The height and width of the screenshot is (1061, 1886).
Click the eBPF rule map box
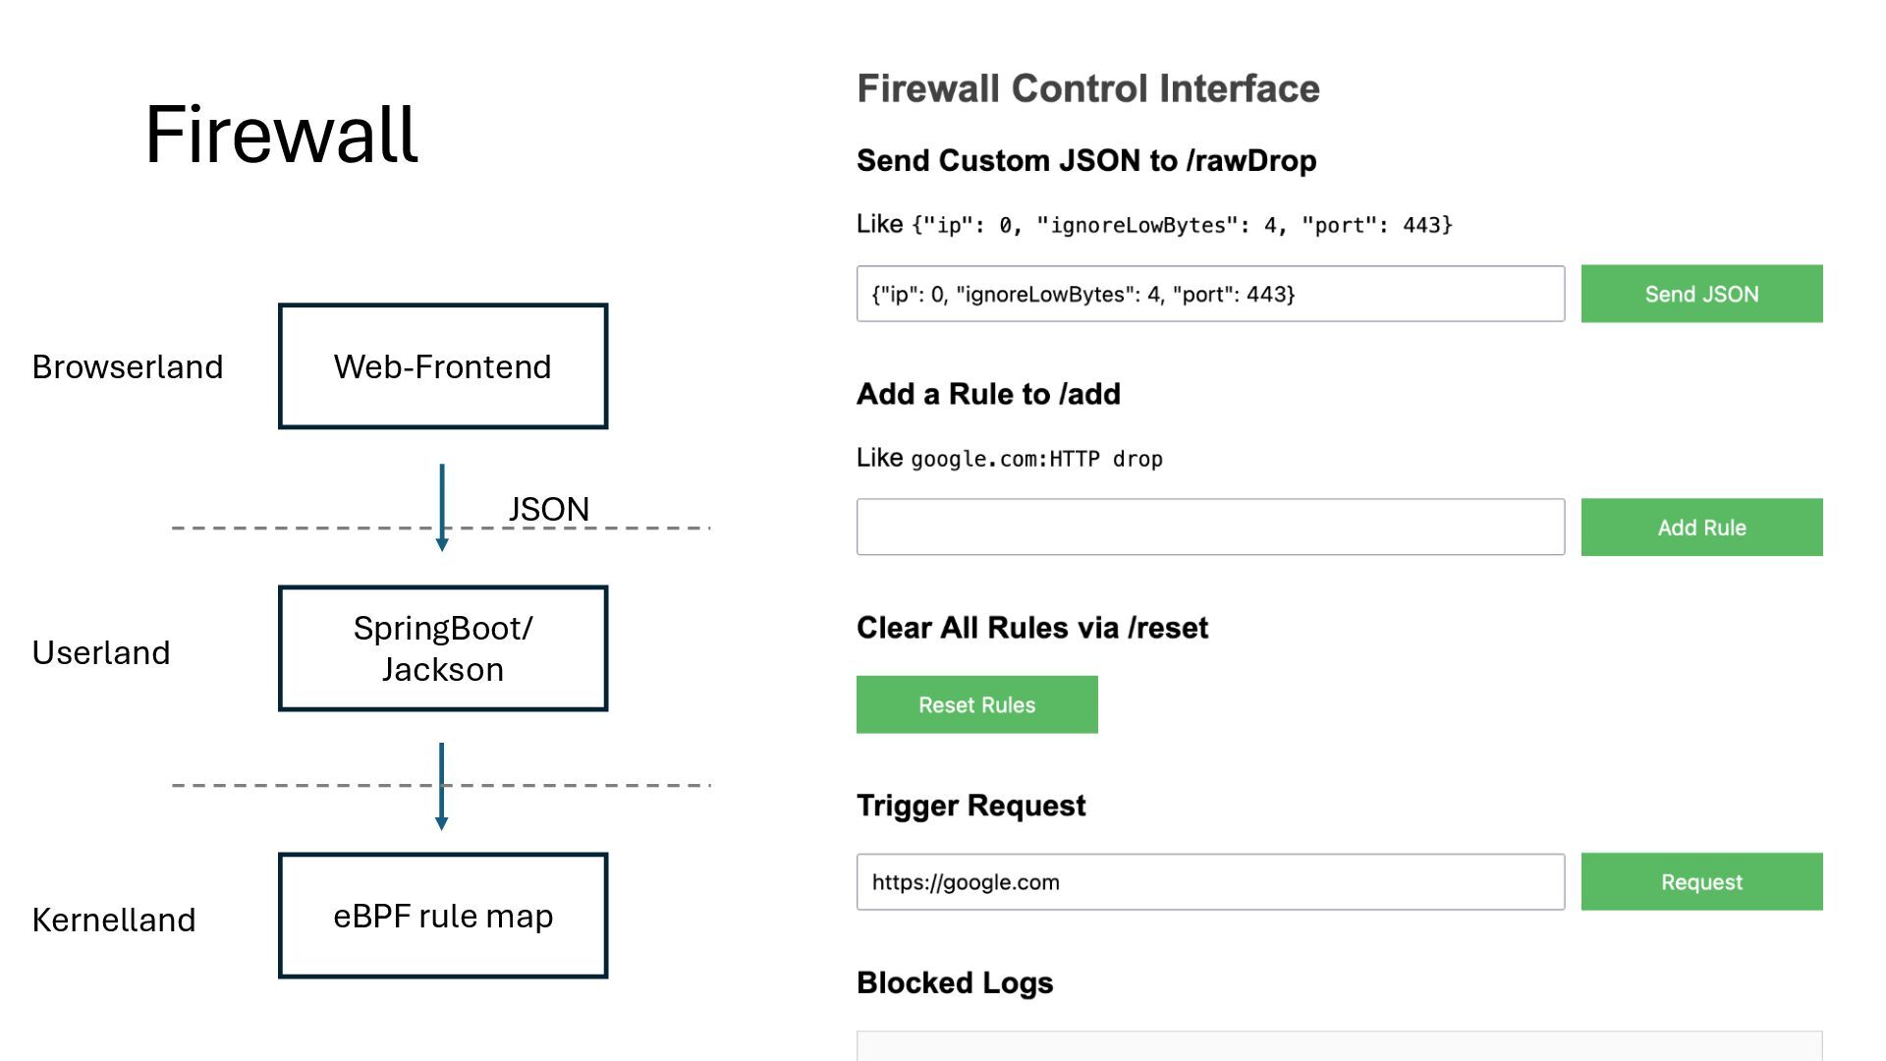(x=443, y=916)
